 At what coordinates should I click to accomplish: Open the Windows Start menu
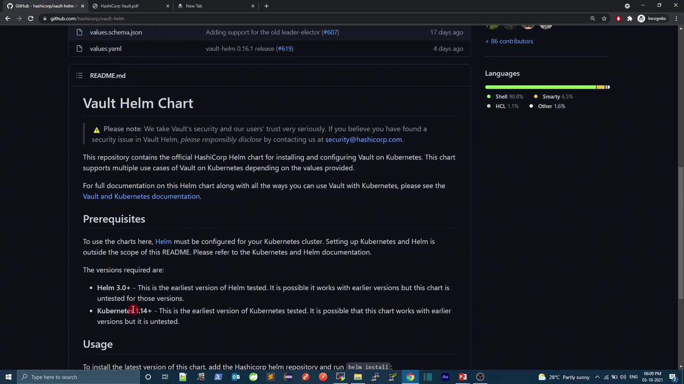[x=9, y=377]
